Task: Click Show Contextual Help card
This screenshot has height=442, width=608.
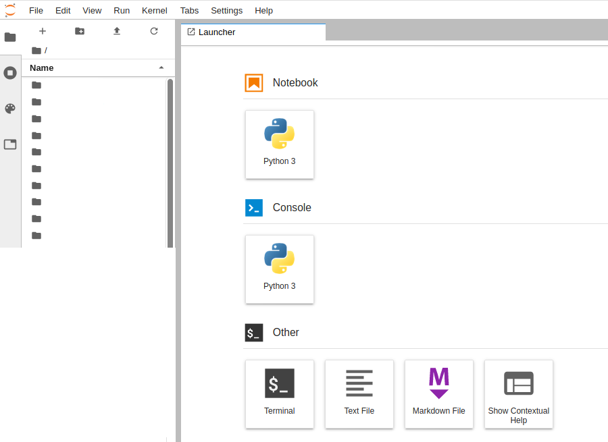Action: coord(519,394)
